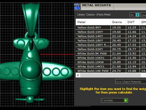Click grams value 19.05

click(116, 28)
